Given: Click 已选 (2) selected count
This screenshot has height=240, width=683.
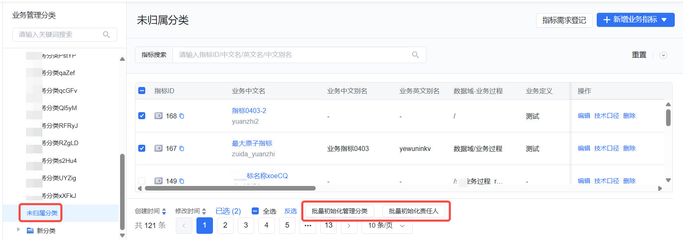Looking at the screenshot, I should tap(228, 211).
